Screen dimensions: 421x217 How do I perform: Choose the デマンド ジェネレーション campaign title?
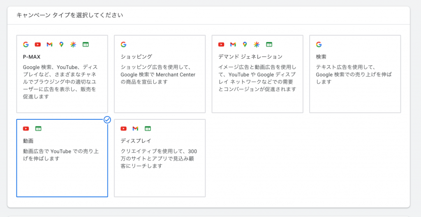pyautogui.click(x=250, y=57)
